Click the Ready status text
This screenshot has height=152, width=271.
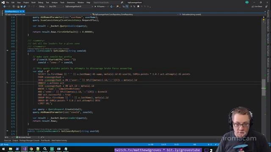[x=6, y=144]
